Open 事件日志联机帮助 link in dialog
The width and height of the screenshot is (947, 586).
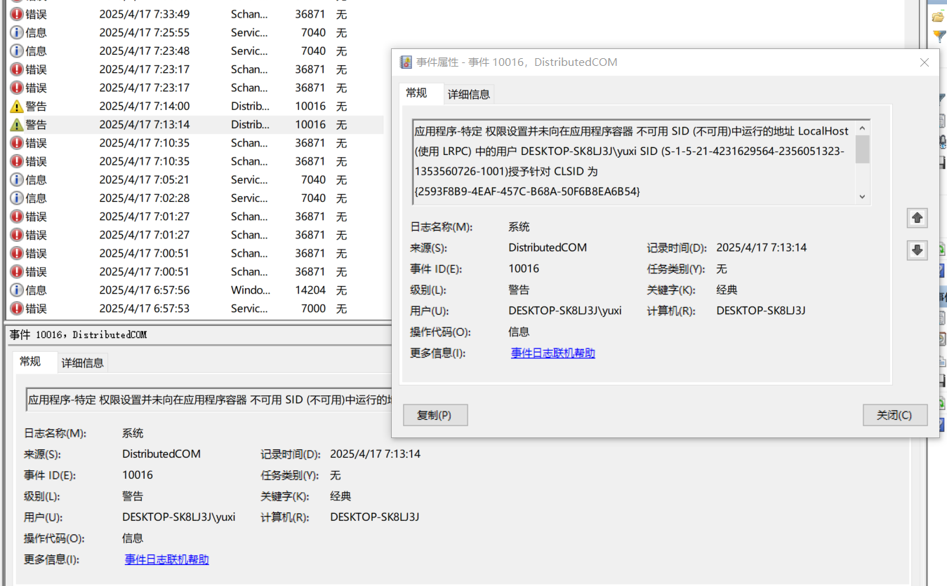point(552,353)
